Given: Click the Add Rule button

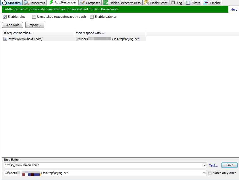Looking at the screenshot, I should pyautogui.click(x=13, y=25).
